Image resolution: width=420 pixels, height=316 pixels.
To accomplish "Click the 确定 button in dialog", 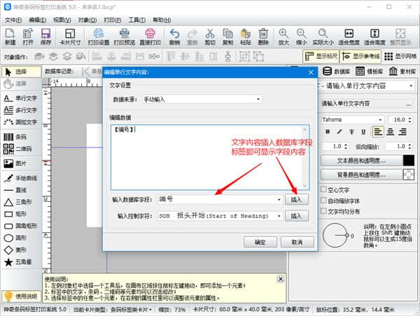I will point(260,242).
